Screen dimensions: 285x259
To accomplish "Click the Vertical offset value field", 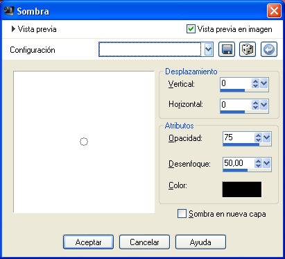I will point(236,83).
